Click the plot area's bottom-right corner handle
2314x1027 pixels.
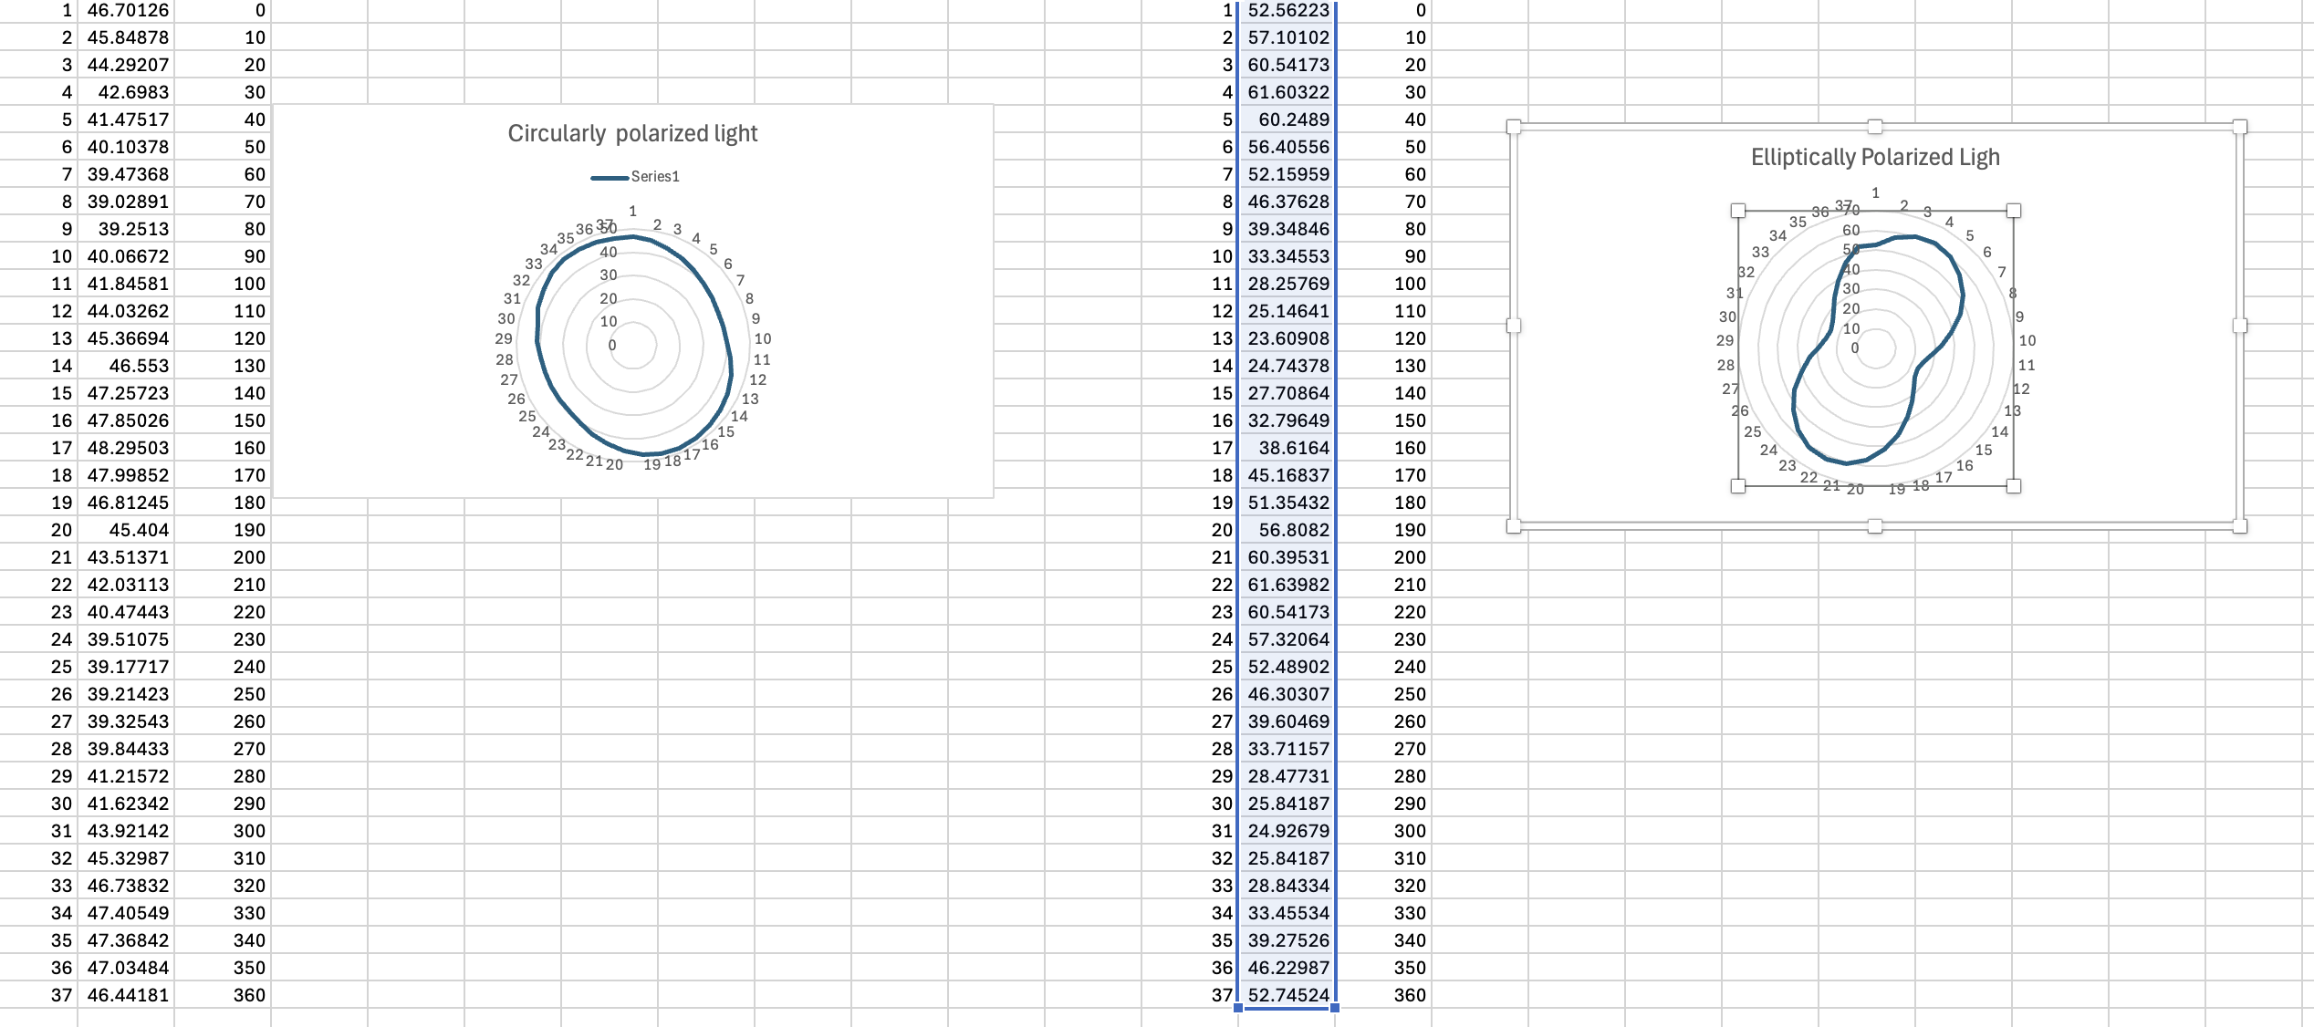pos(2014,486)
